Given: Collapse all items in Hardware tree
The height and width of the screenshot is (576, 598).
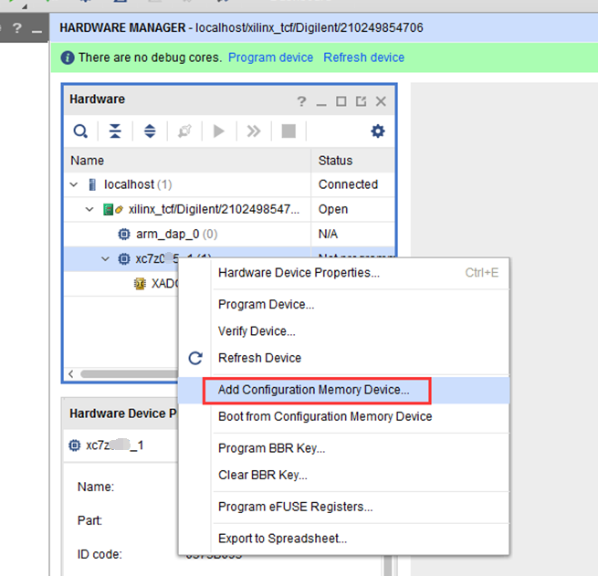Looking at the screenshot, I should pos(115,131).
